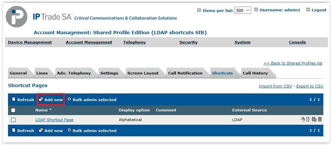
Task: Click the Logout link
Action: coord(319,10)
